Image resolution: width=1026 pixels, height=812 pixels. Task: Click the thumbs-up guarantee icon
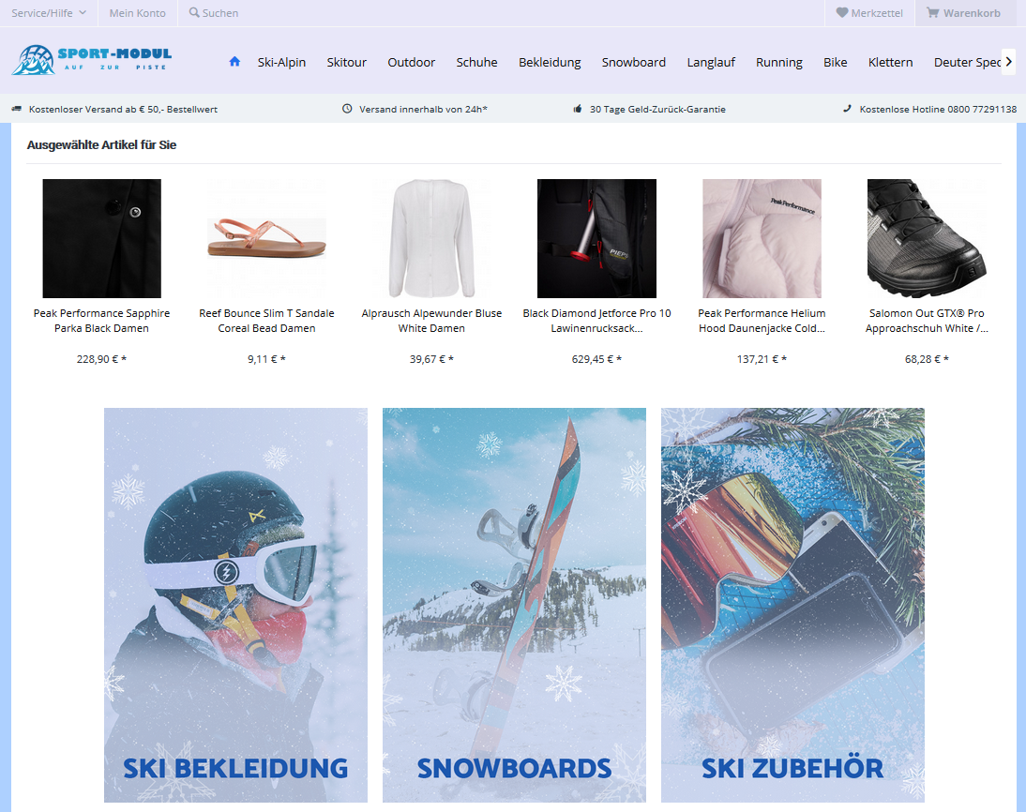(x=578, y=109)
